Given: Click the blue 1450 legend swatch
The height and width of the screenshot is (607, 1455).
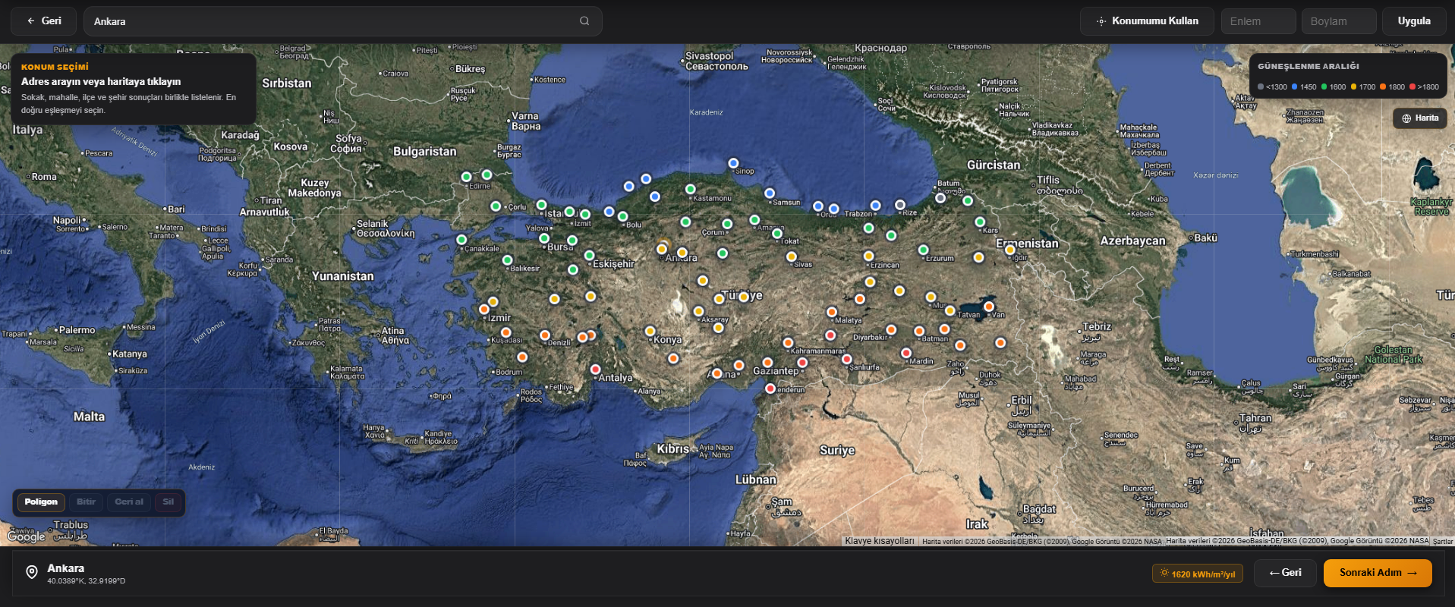Looking at the screenshot, I should point(1294,87).
